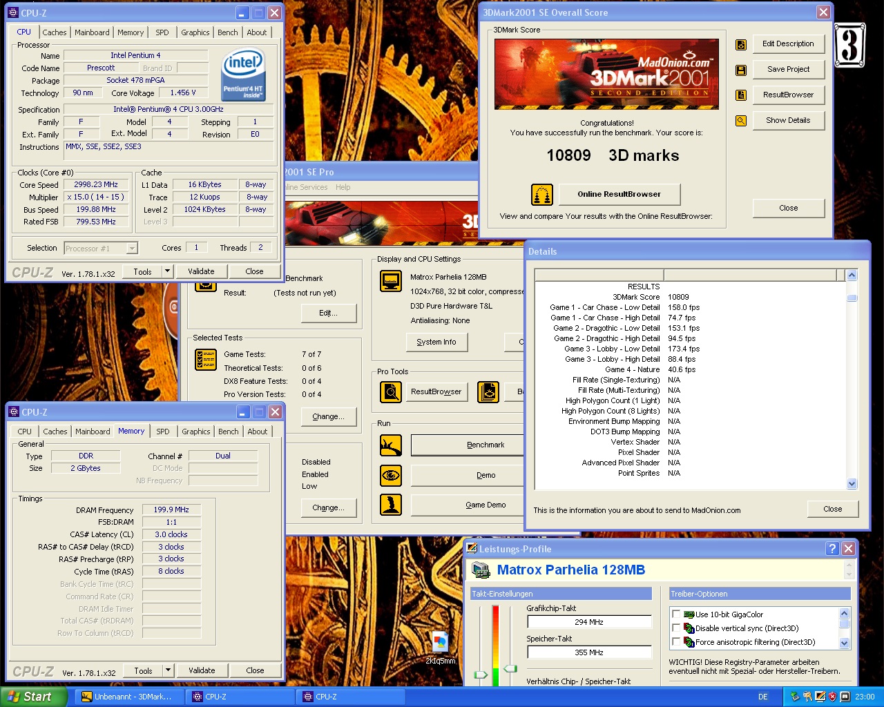Click the icon beside ResultBrowser in the 3DMark Score window
This screenshot has width=884, height=707.
pyautogui.click(x=741, y=95)
